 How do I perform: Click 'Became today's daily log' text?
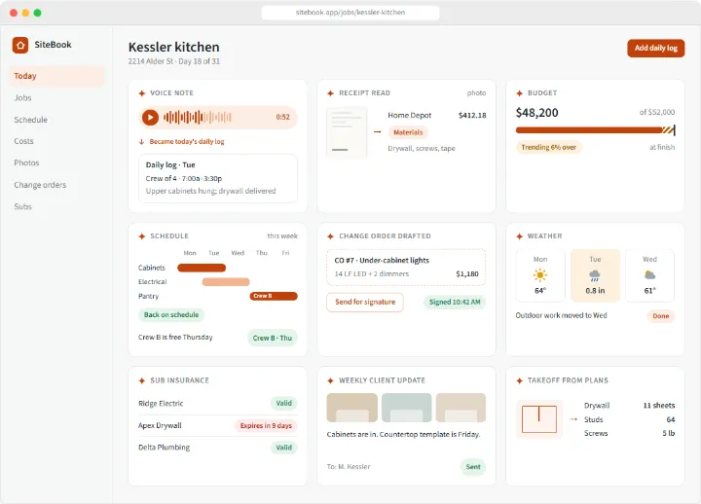click(x=187, y=142)
